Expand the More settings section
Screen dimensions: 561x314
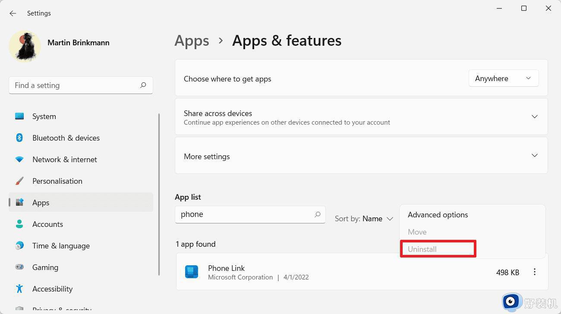point(361,155)
